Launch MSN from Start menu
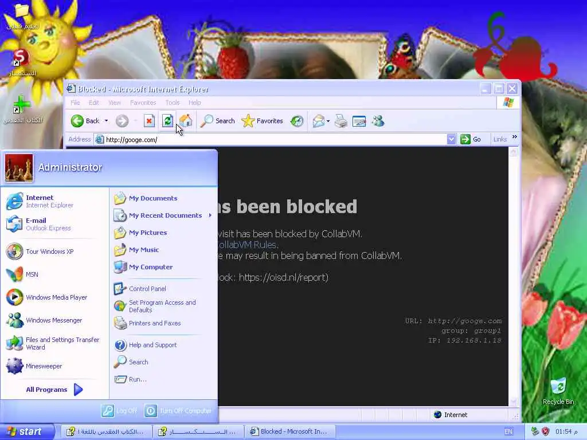587x440 pixels. (55, 274)
